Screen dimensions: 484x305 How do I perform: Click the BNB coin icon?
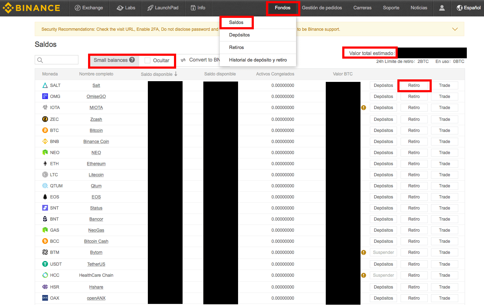coord(45,142)
